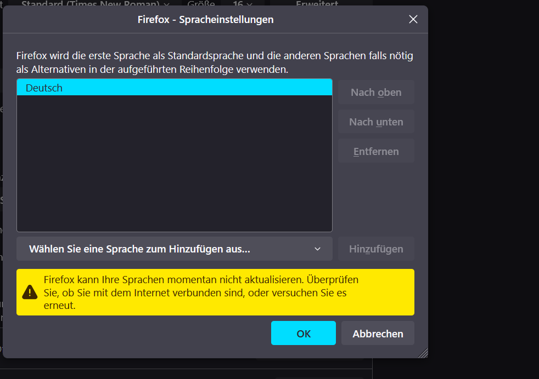This screenshot has height=379, width=539.
Task: Remove the language using Entfernen
Action: pyautogui.click(x=376, y=151)
